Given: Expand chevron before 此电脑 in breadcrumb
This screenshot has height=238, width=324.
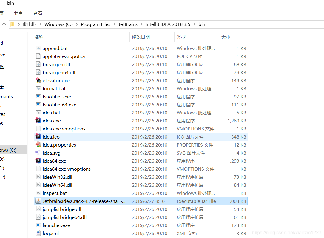Looking at the screenshot, I should coord(19,24).
